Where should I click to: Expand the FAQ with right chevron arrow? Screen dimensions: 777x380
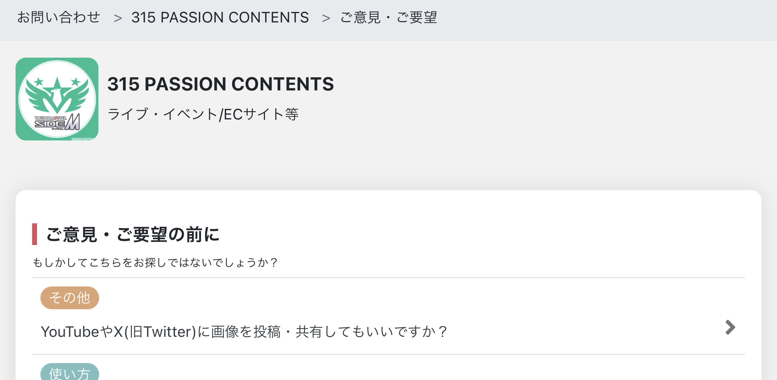(x=730, y=327)
